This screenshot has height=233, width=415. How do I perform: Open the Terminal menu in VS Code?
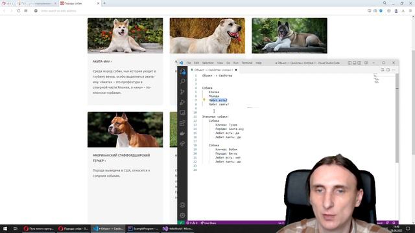point(247,63)
